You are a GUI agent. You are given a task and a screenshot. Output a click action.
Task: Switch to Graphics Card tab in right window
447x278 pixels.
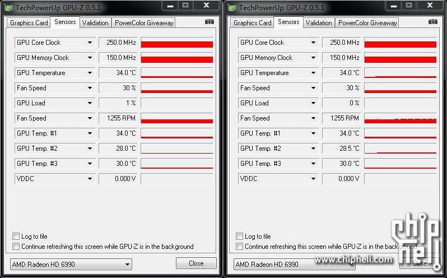[x=252, y=23]
